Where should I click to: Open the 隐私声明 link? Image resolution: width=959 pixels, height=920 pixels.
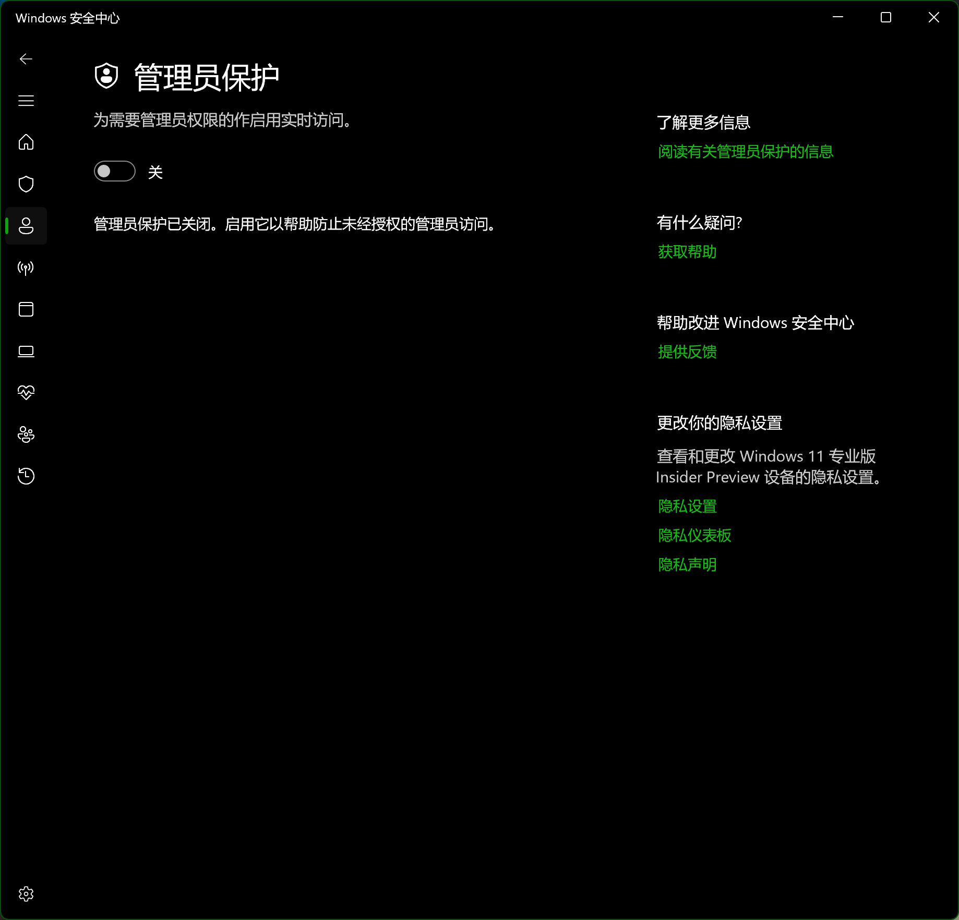click(x=687, y=565)
